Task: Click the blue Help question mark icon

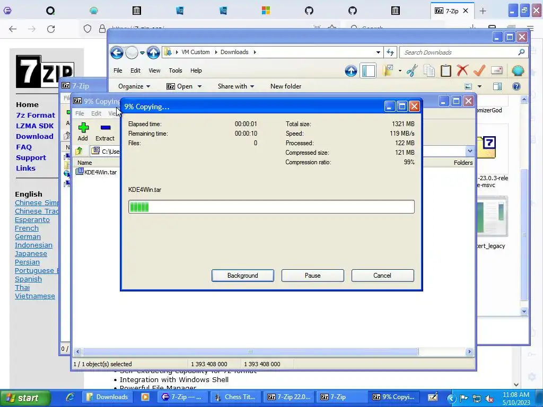Action: coord(516,86)
